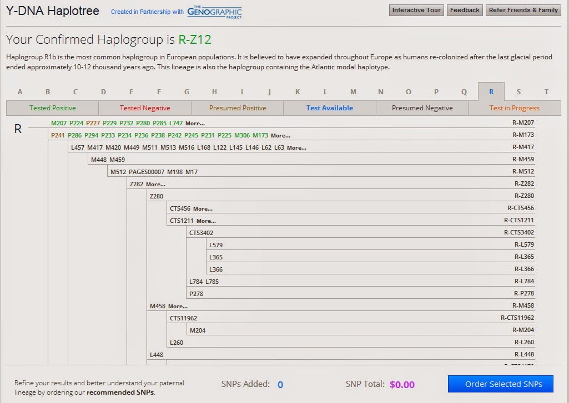This screenshot has height=403, width=569.
Task: Switch to haplogroup tab L
Action: coord(325,91)
